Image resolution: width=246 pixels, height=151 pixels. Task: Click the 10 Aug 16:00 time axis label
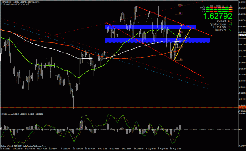[x=176, y=149]
